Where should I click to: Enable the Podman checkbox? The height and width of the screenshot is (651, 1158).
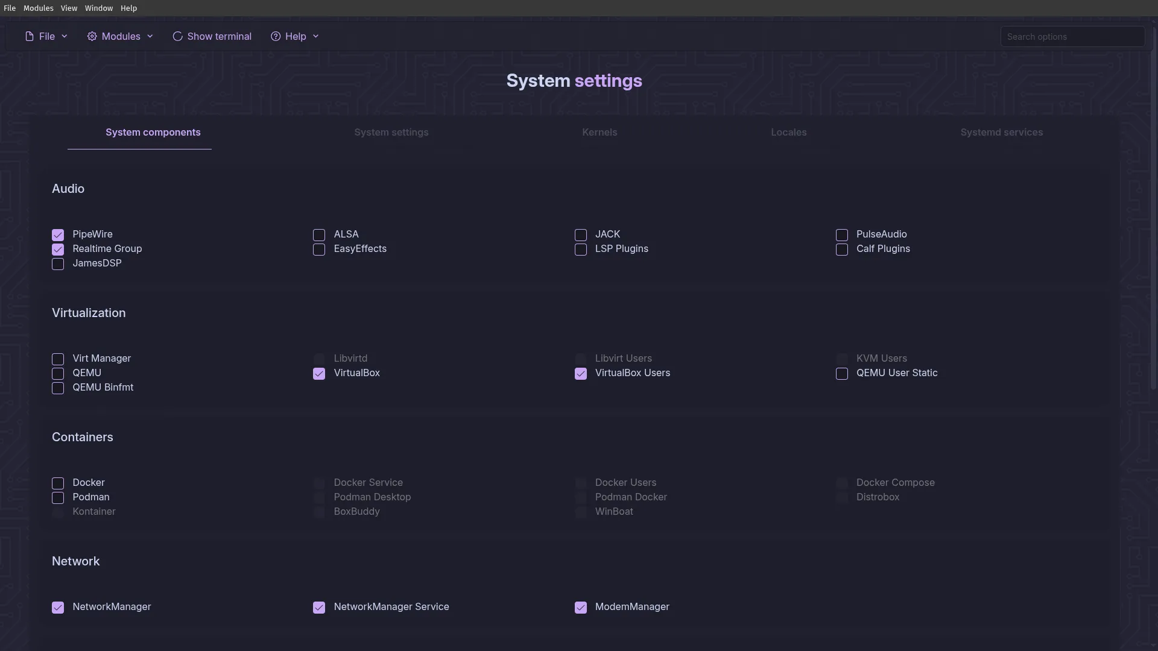coord(58,498)
